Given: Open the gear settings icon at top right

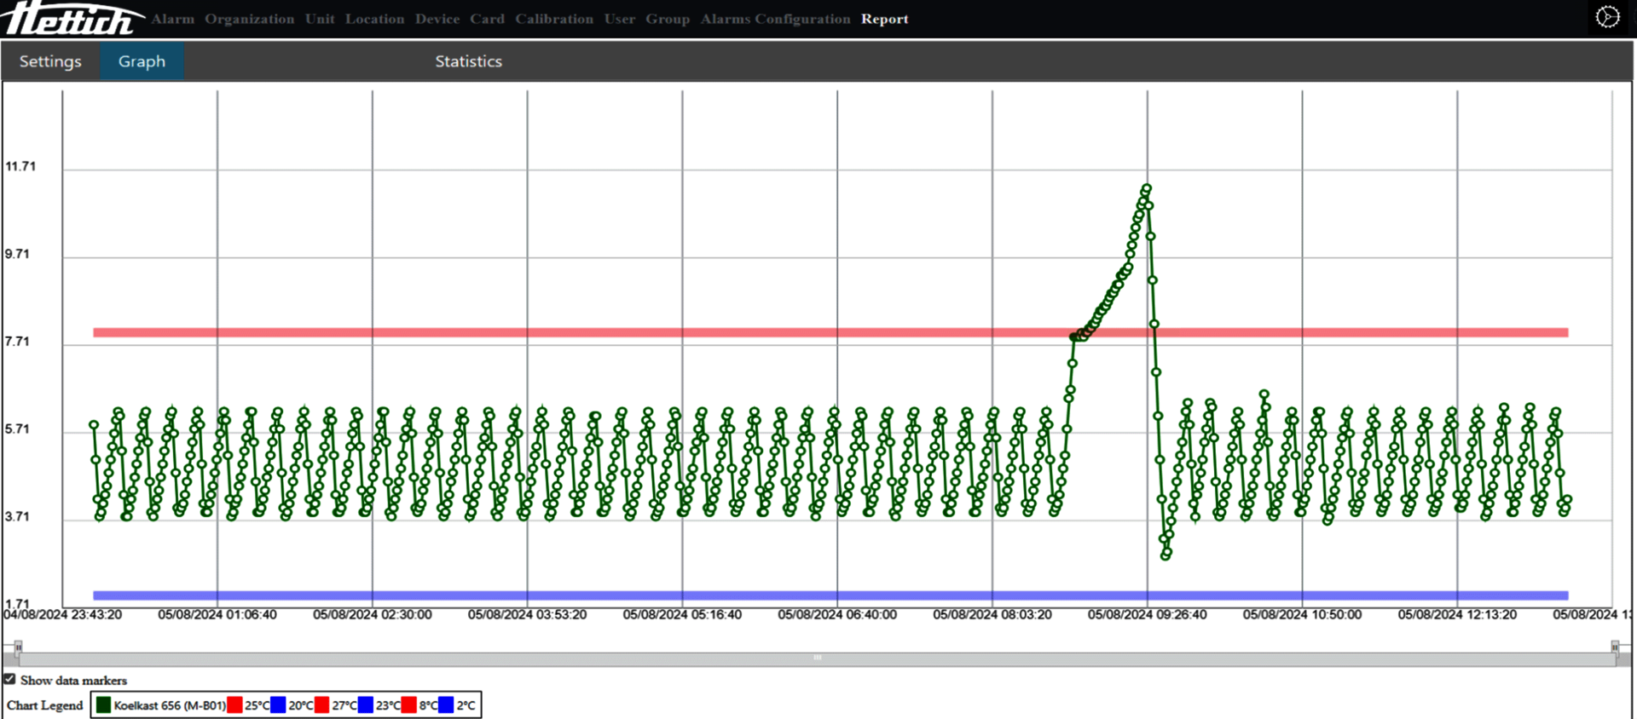Looking at the screenshot, I should point(1607,17).
